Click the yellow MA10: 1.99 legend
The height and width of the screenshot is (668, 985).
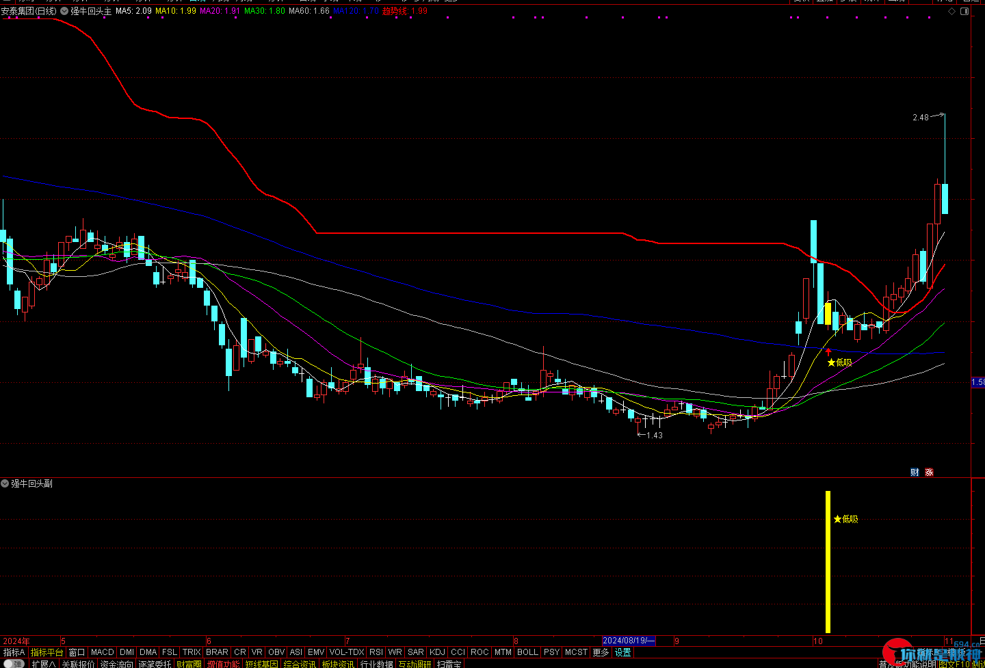click(x=176, y=11)
